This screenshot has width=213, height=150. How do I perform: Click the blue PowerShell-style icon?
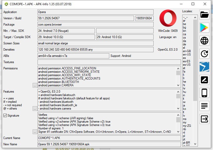click(x=204, y=67)
